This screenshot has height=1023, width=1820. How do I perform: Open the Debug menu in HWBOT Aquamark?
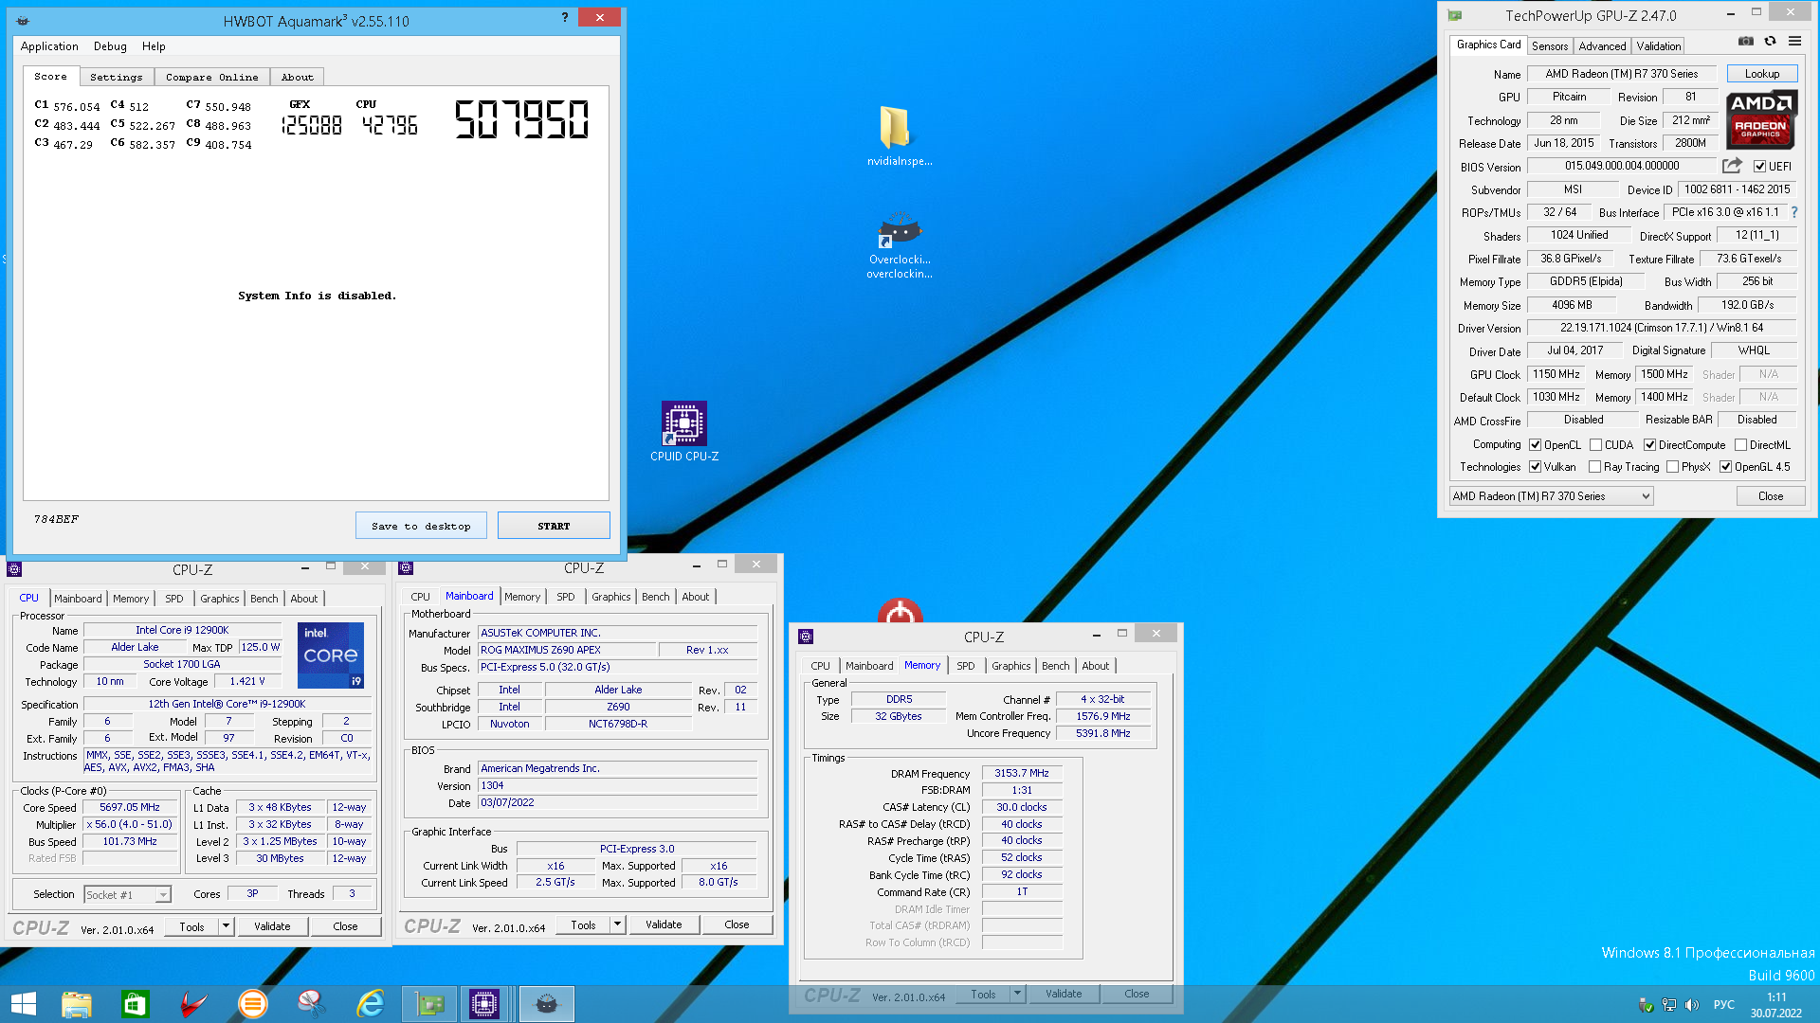[x=110, y=46]
